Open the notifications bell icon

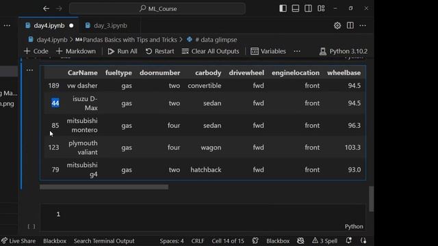point(348,241)
